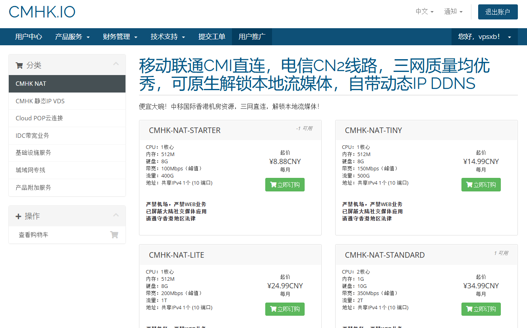527x328 pixels.
Task: Click the '1 可用' availability label
Action: click(501, 253)
